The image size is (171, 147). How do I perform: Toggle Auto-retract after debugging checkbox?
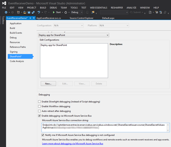[40, 111]
